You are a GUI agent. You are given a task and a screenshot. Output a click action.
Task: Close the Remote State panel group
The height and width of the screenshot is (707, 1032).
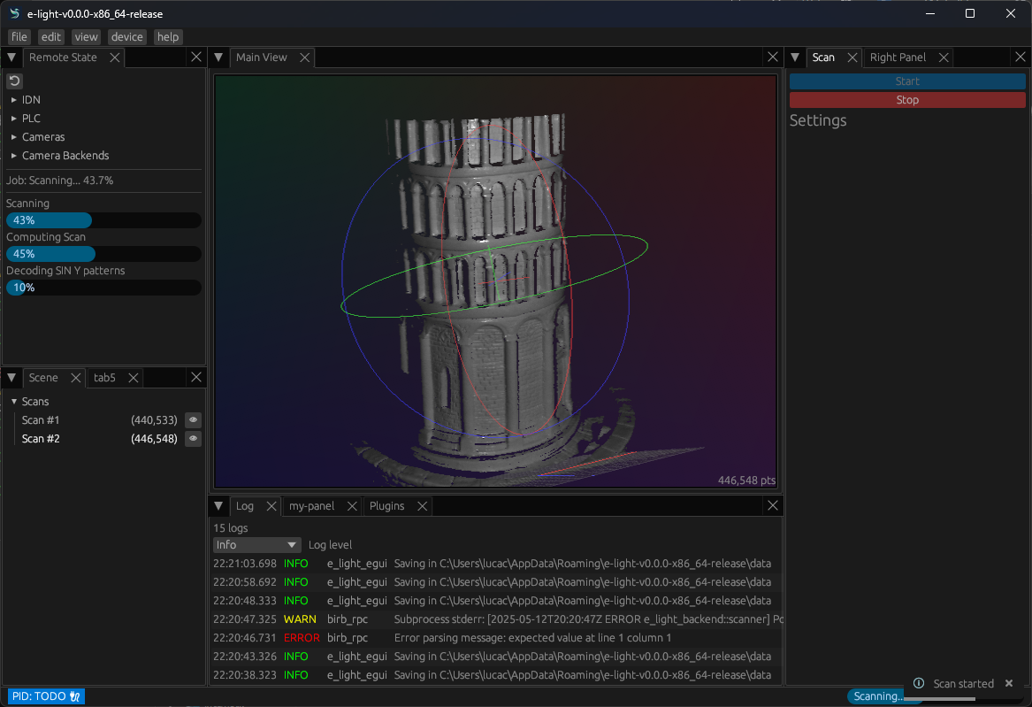click(x=196, y=58)
